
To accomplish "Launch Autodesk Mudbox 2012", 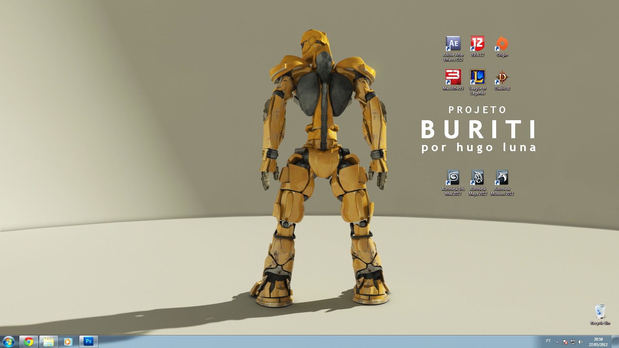I will 502,177.
